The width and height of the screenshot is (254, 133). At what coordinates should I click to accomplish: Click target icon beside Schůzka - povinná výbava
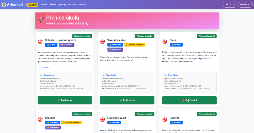(40, 42)
